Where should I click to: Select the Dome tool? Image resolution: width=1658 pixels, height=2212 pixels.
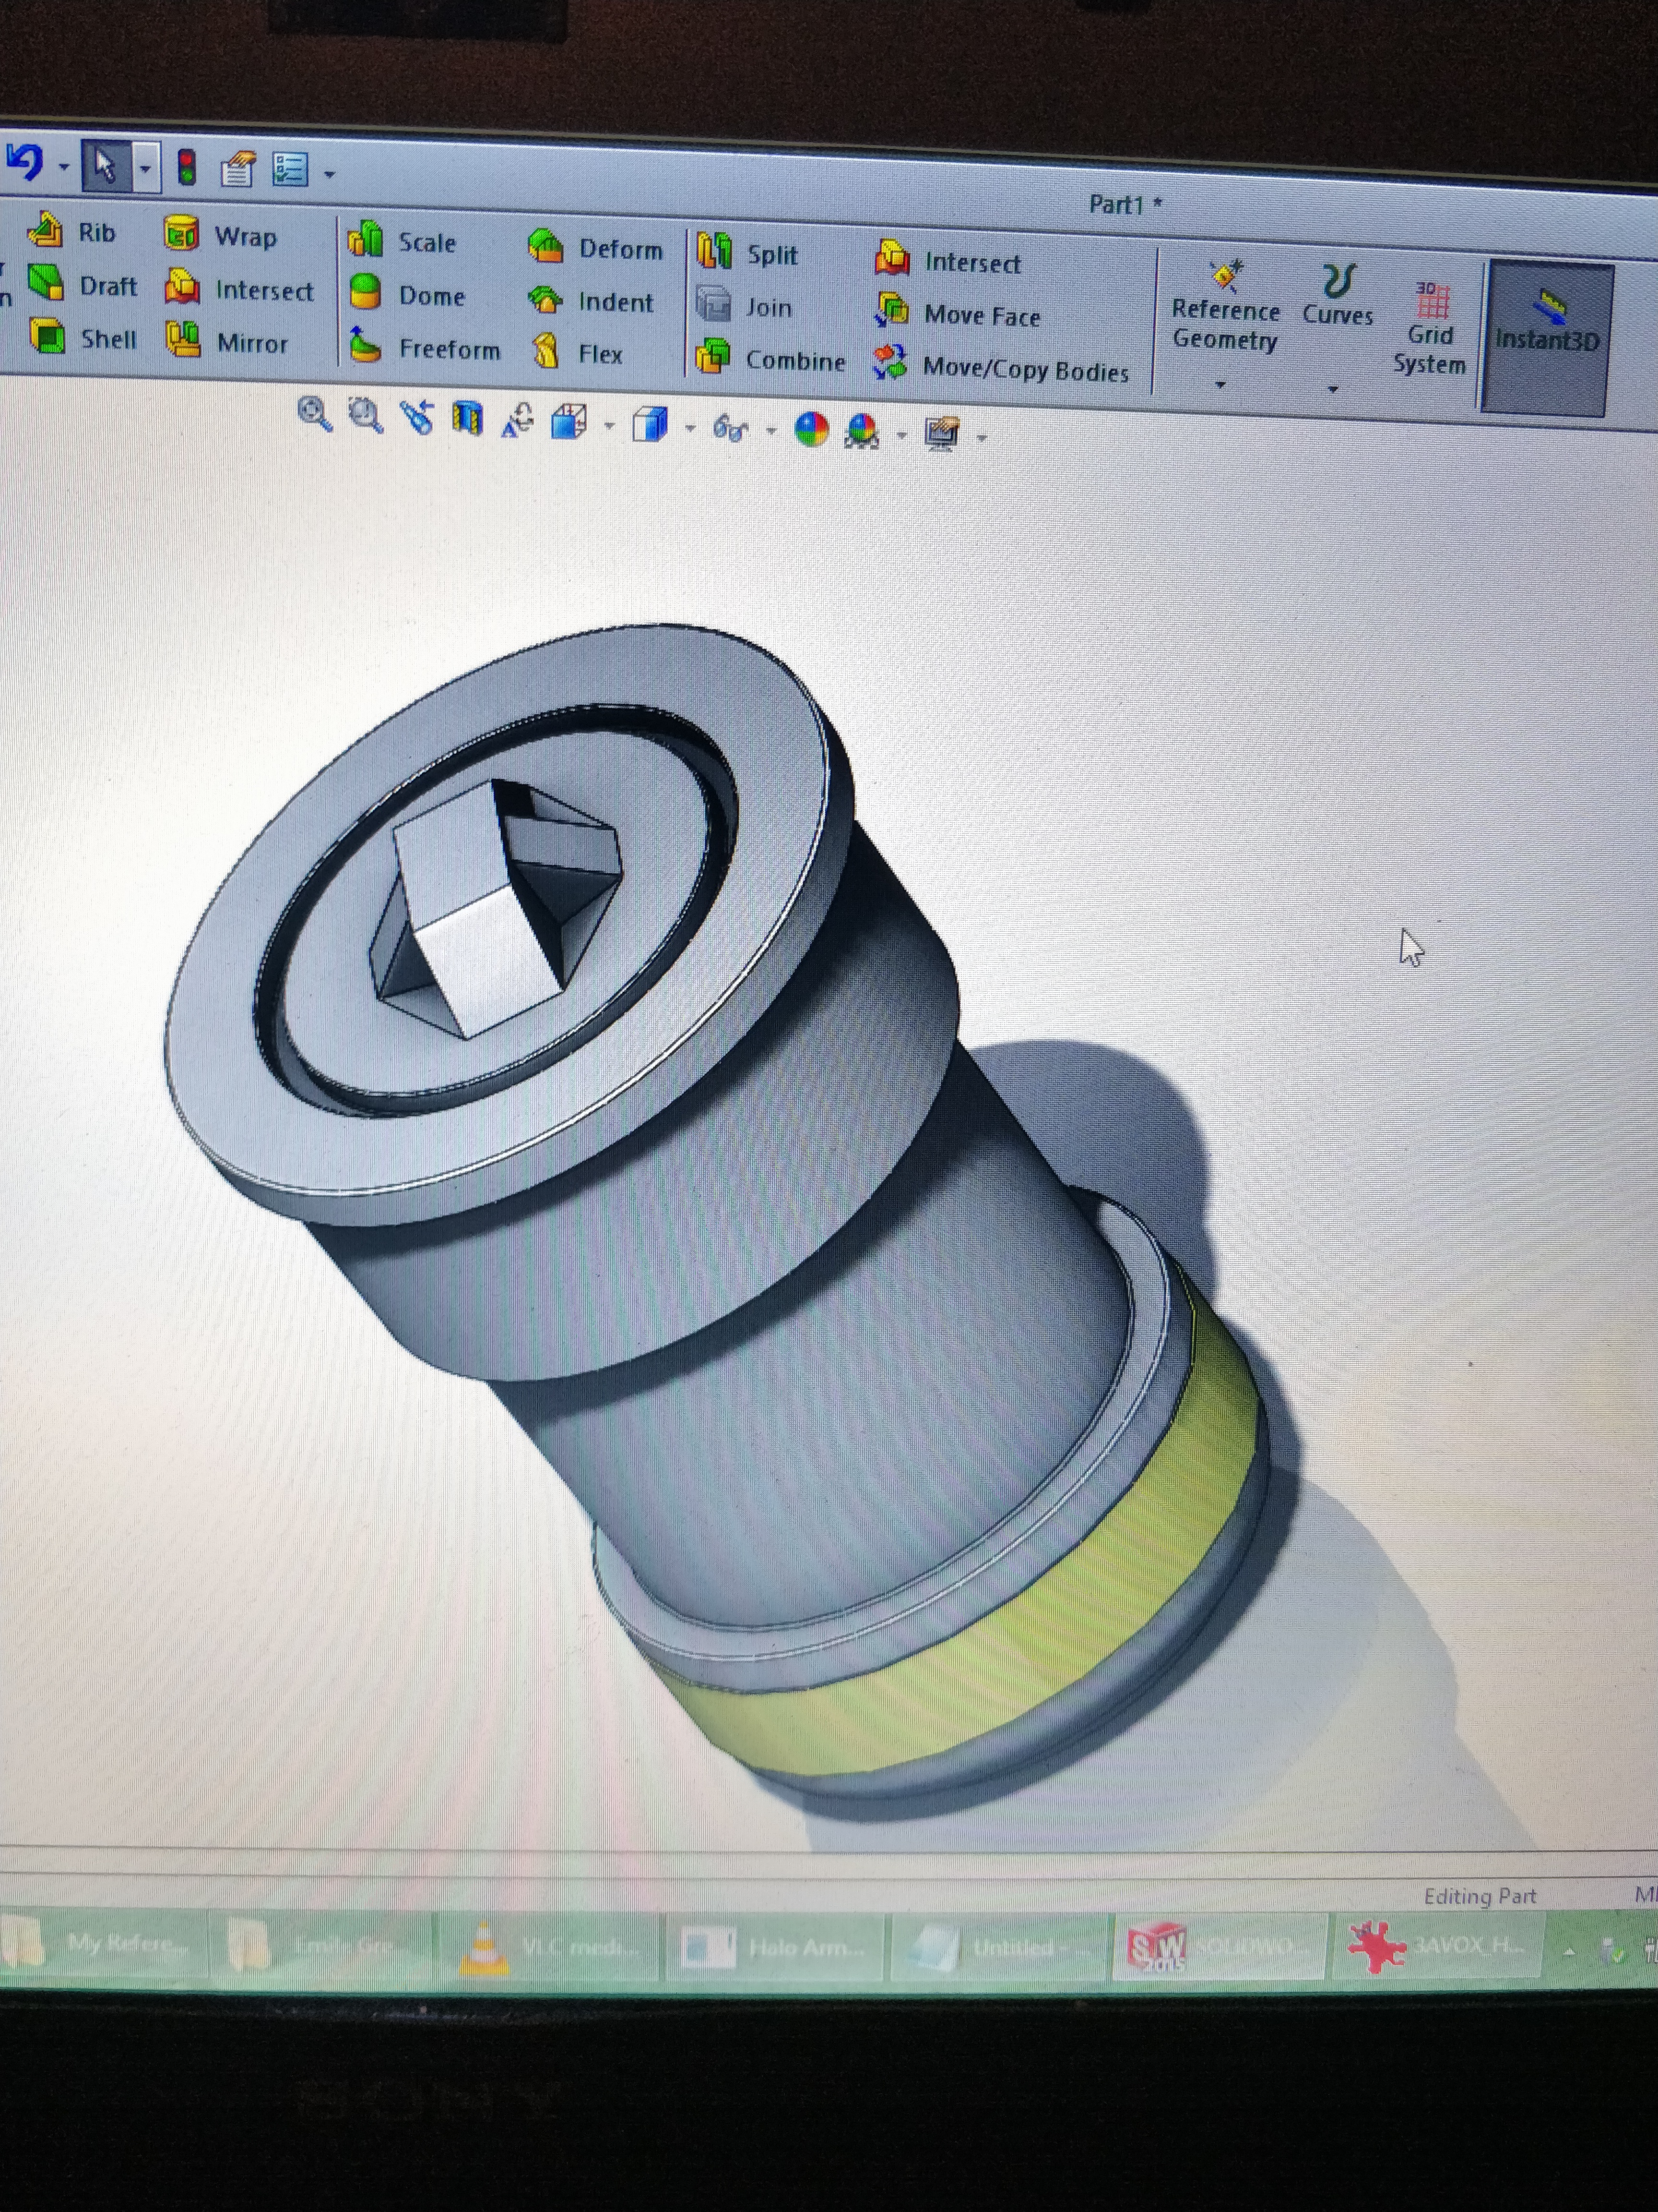pos(408,295)
